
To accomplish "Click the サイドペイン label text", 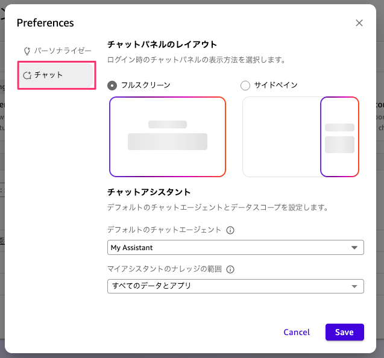I will 275,85.
